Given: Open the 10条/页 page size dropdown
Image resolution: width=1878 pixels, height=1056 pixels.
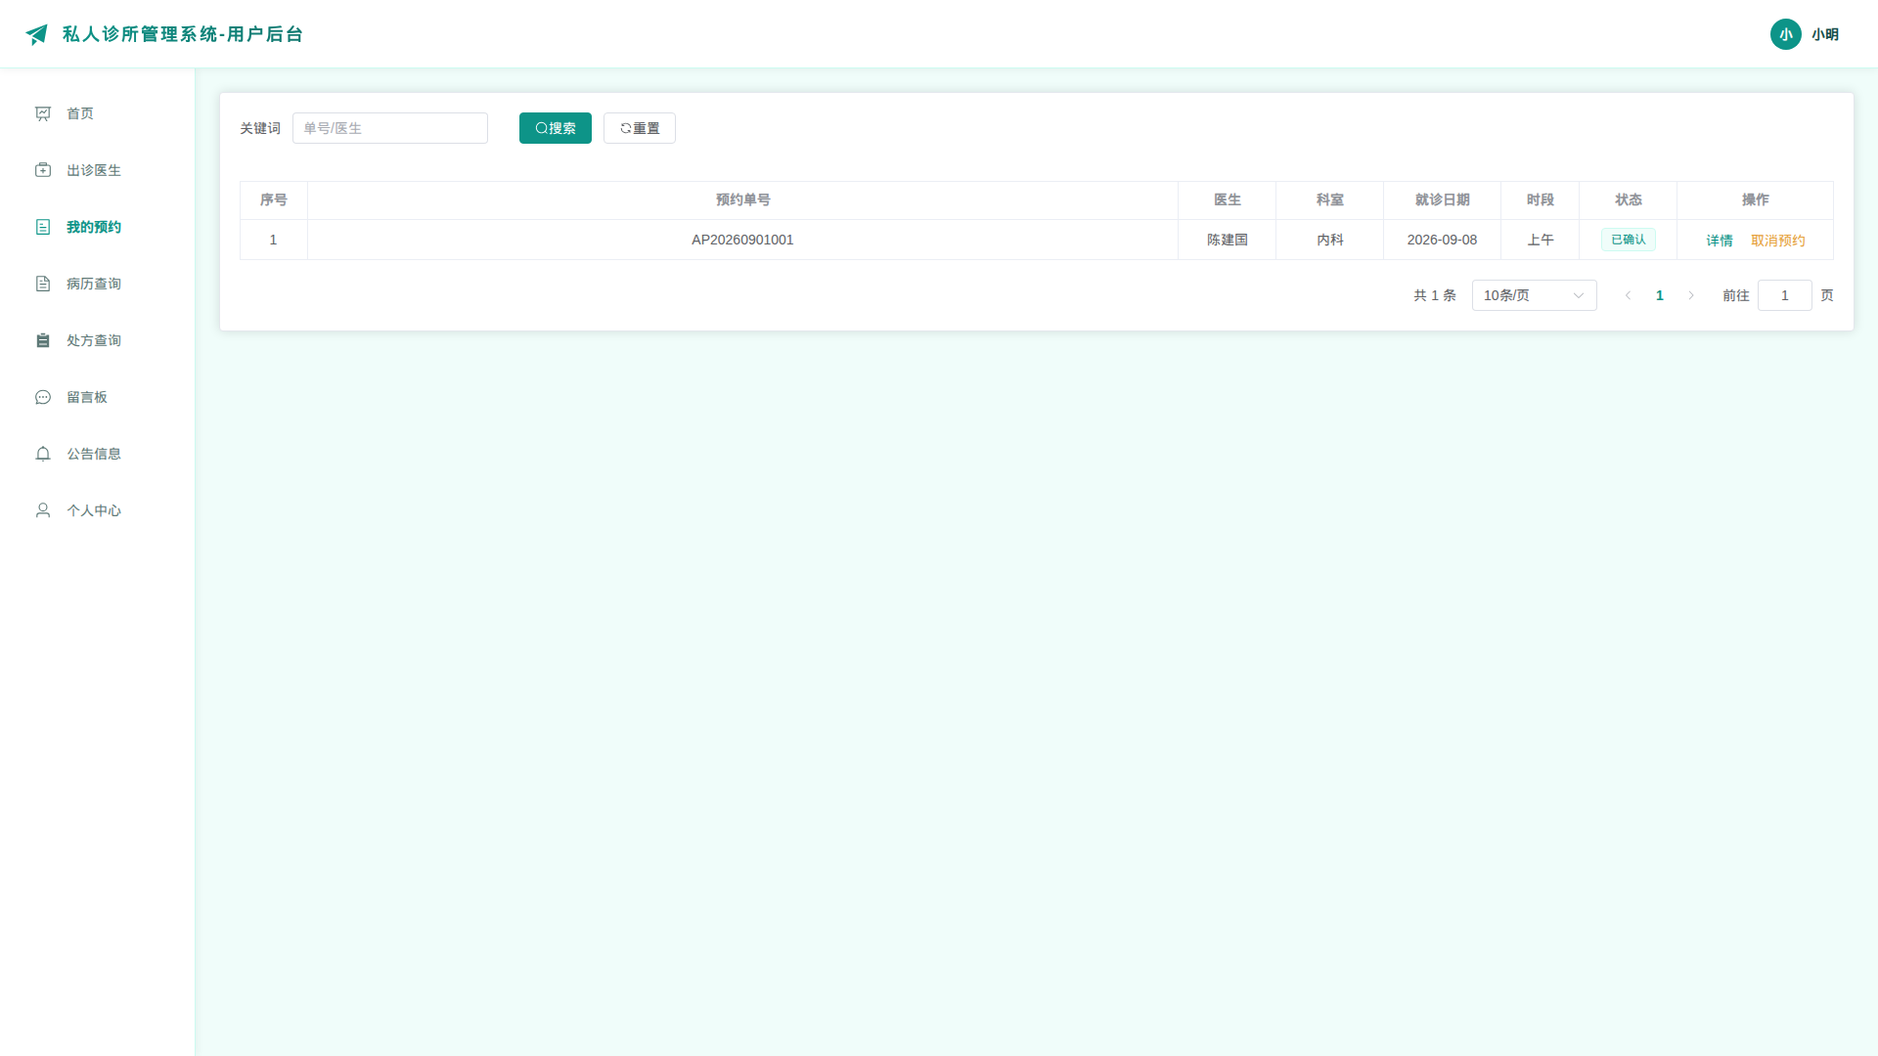Looking at the screenshot, I should point(1535,295).
